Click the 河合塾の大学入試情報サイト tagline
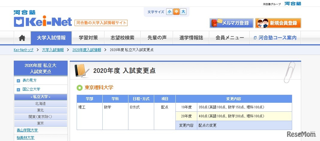The width and height of the screenshot is (320, 141). [101, 23]
